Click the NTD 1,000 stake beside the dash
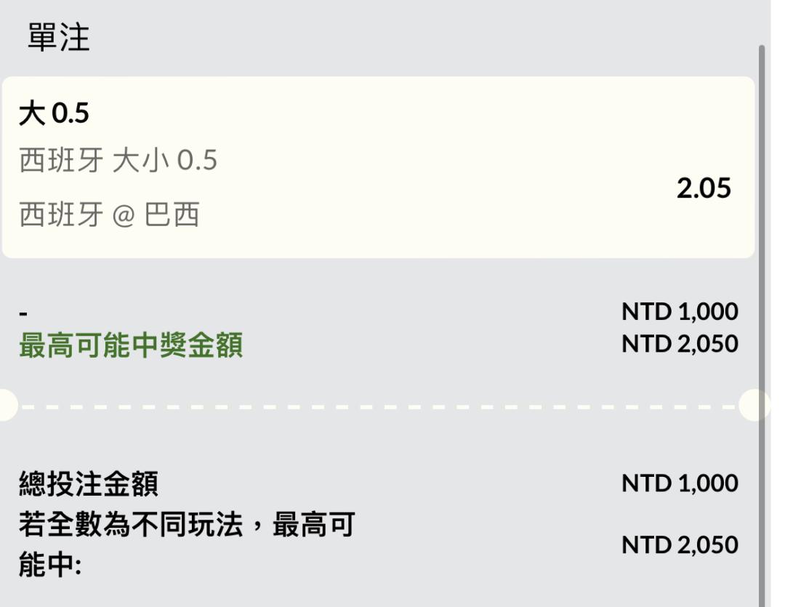This screenshot has height=607, width=785. point(680,312)
